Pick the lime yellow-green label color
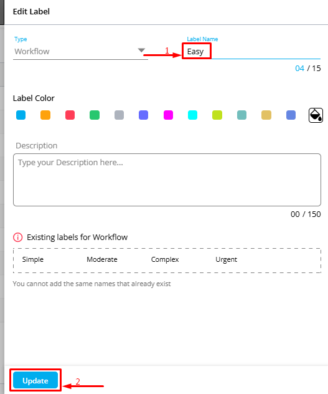 217,115
